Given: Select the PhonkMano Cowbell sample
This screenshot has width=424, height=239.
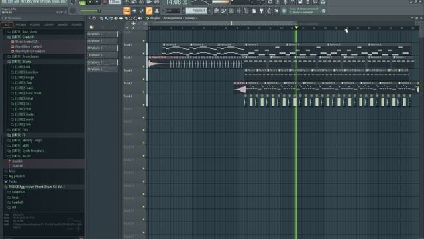Looking at the screenshot, I should tap(28, 46).
